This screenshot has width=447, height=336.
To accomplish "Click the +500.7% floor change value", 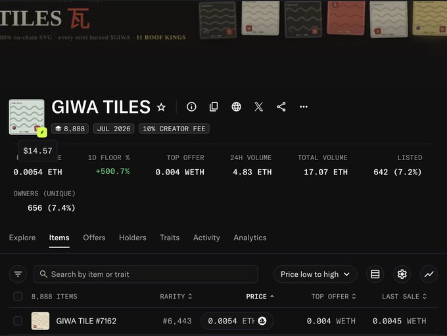I will point(112,171).
